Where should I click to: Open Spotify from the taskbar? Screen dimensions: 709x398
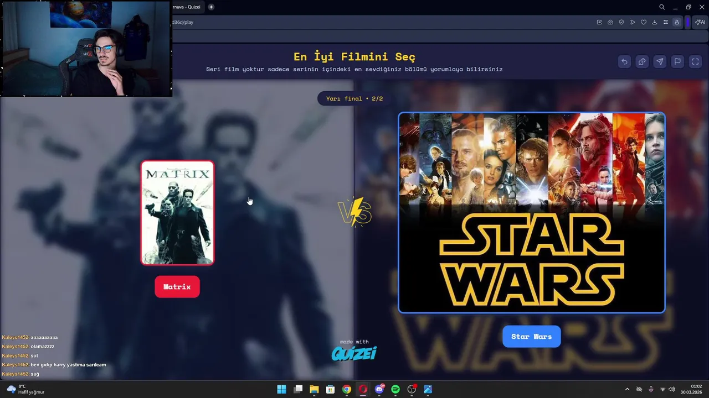click(395, 389)
